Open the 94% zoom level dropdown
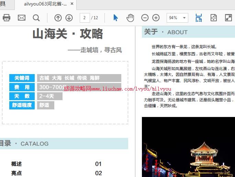This screenshot has height=177, width=235. click(x=177, y=18)
